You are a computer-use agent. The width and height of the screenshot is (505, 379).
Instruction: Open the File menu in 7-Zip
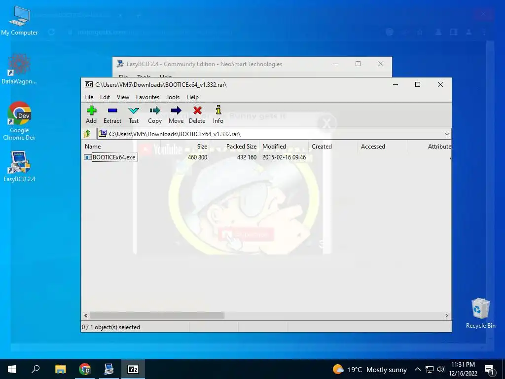(x=89, y=97)
